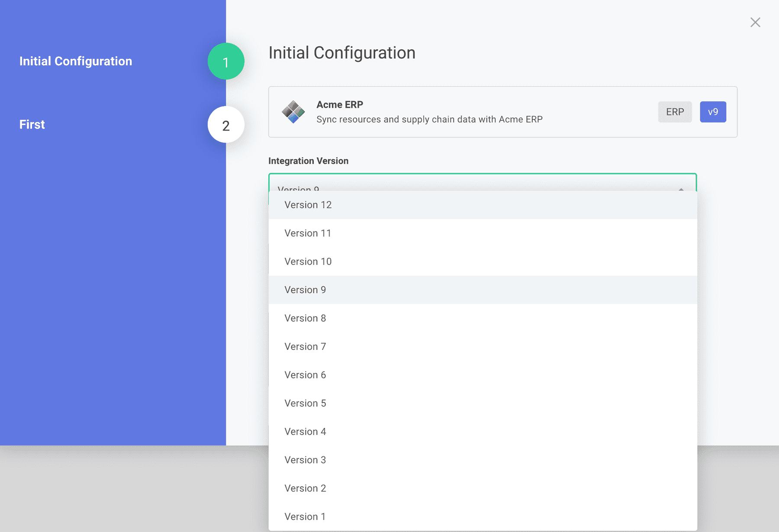Click the ERP category tag
Image resolution: width=779 pixels, height=532 pixels.
pos(675,112)
